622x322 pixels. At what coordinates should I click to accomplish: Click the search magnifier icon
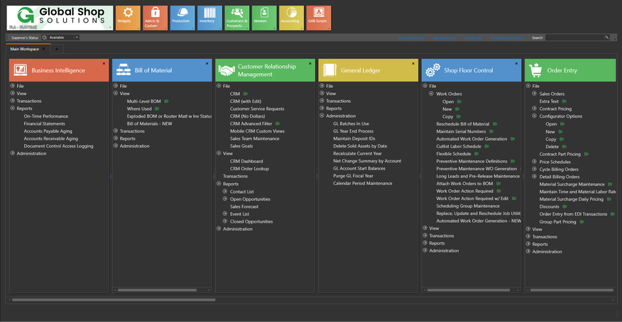[606, 38]
